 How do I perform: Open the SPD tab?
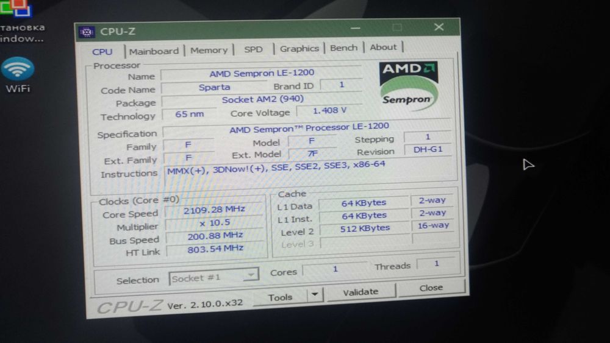[253, 49]
